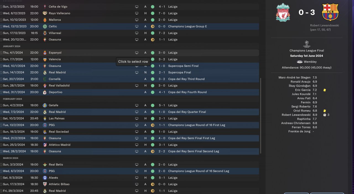Click the Espanyol club badge
Screen dimensions: 354x194
pos(45,53)
